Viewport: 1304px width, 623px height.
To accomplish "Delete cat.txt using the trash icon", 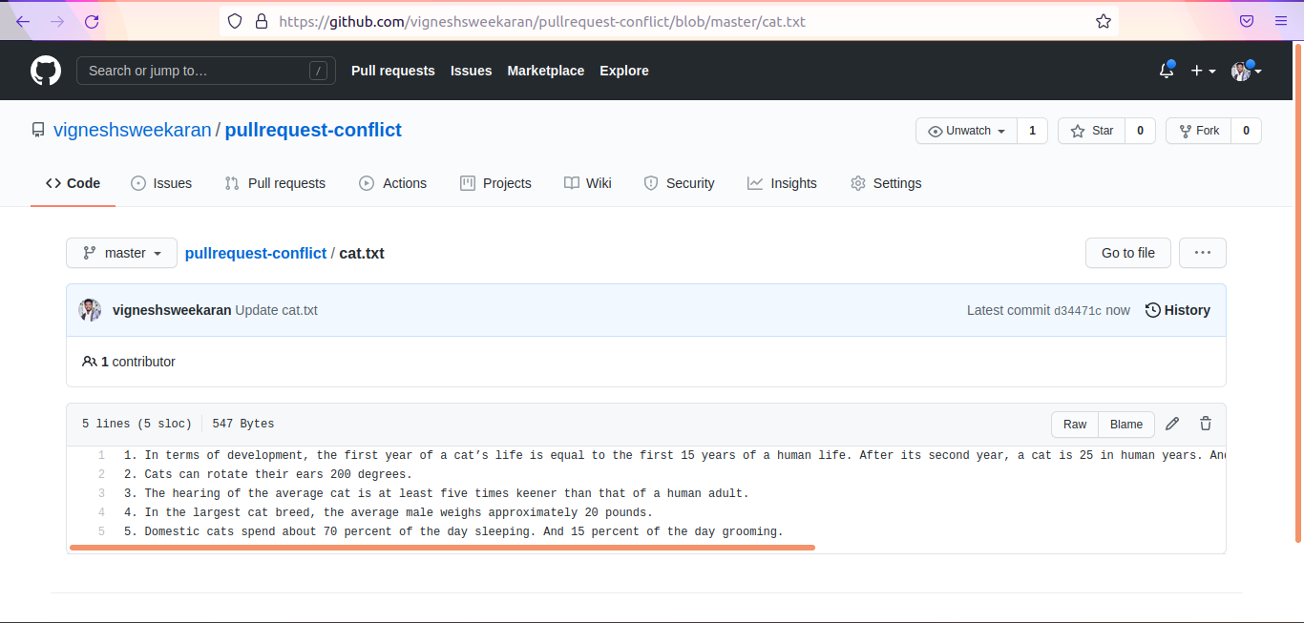I will tap(1205, 424).
